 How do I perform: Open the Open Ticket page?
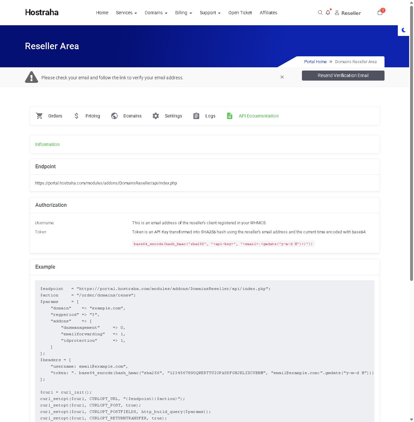[x=240, y=13]
